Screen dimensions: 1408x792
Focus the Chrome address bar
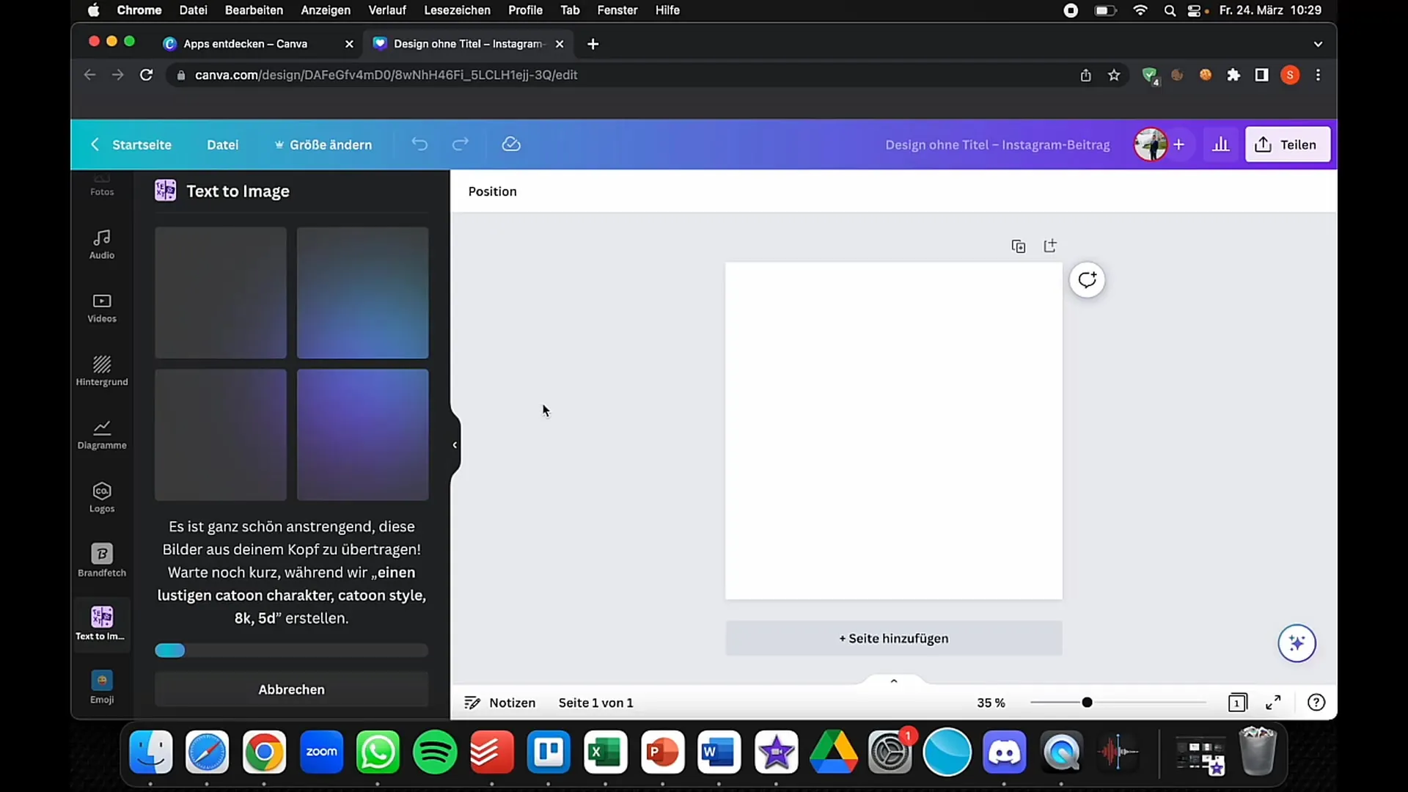tap(623, 75)
